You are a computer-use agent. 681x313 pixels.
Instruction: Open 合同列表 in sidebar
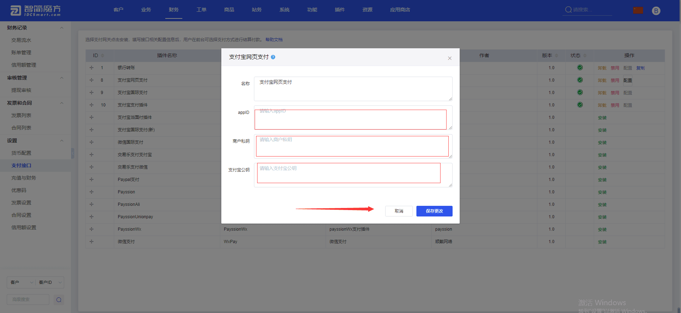[21, 128]
